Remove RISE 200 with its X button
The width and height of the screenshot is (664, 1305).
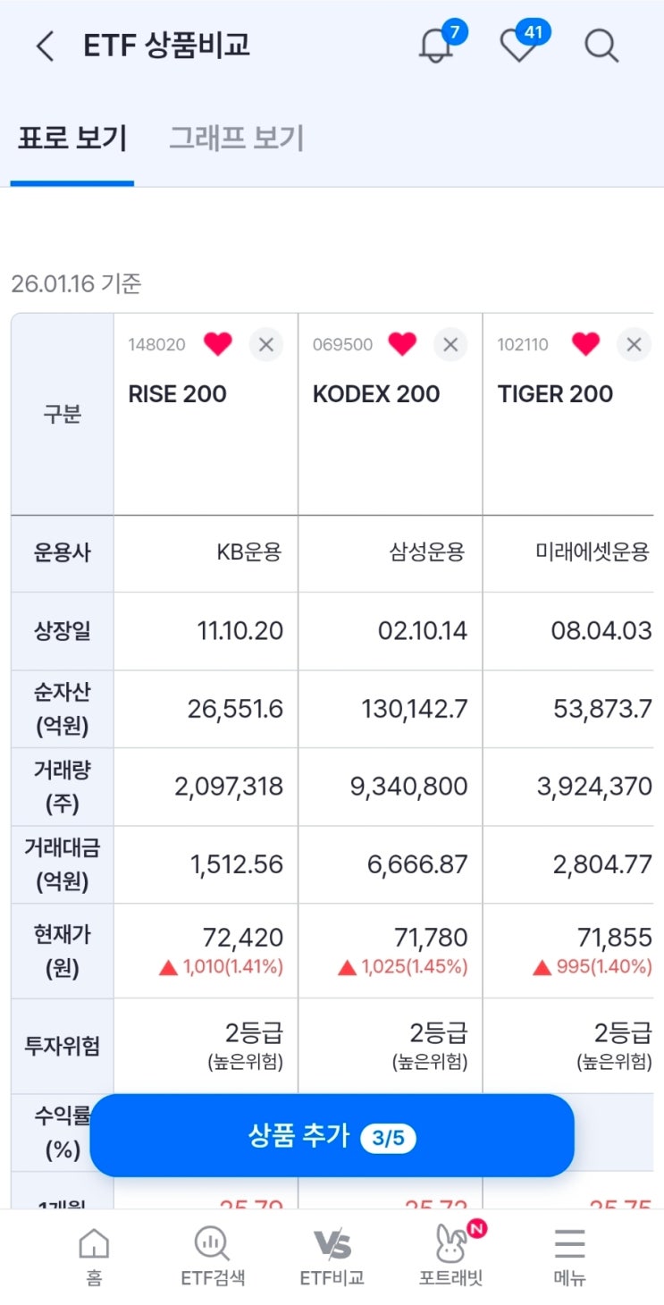pos(265,345)
